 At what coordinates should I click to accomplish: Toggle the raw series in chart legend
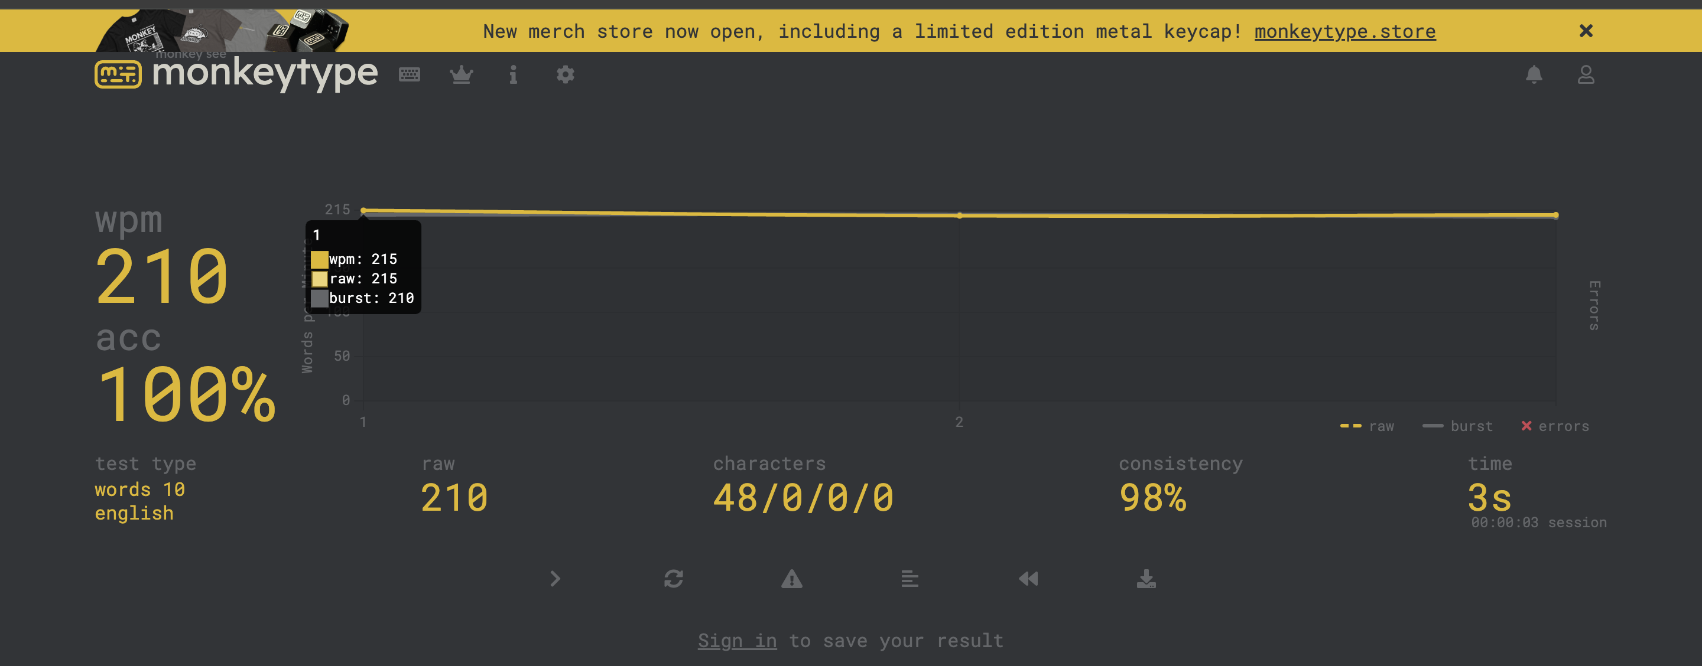click(x=1367, y=426)
